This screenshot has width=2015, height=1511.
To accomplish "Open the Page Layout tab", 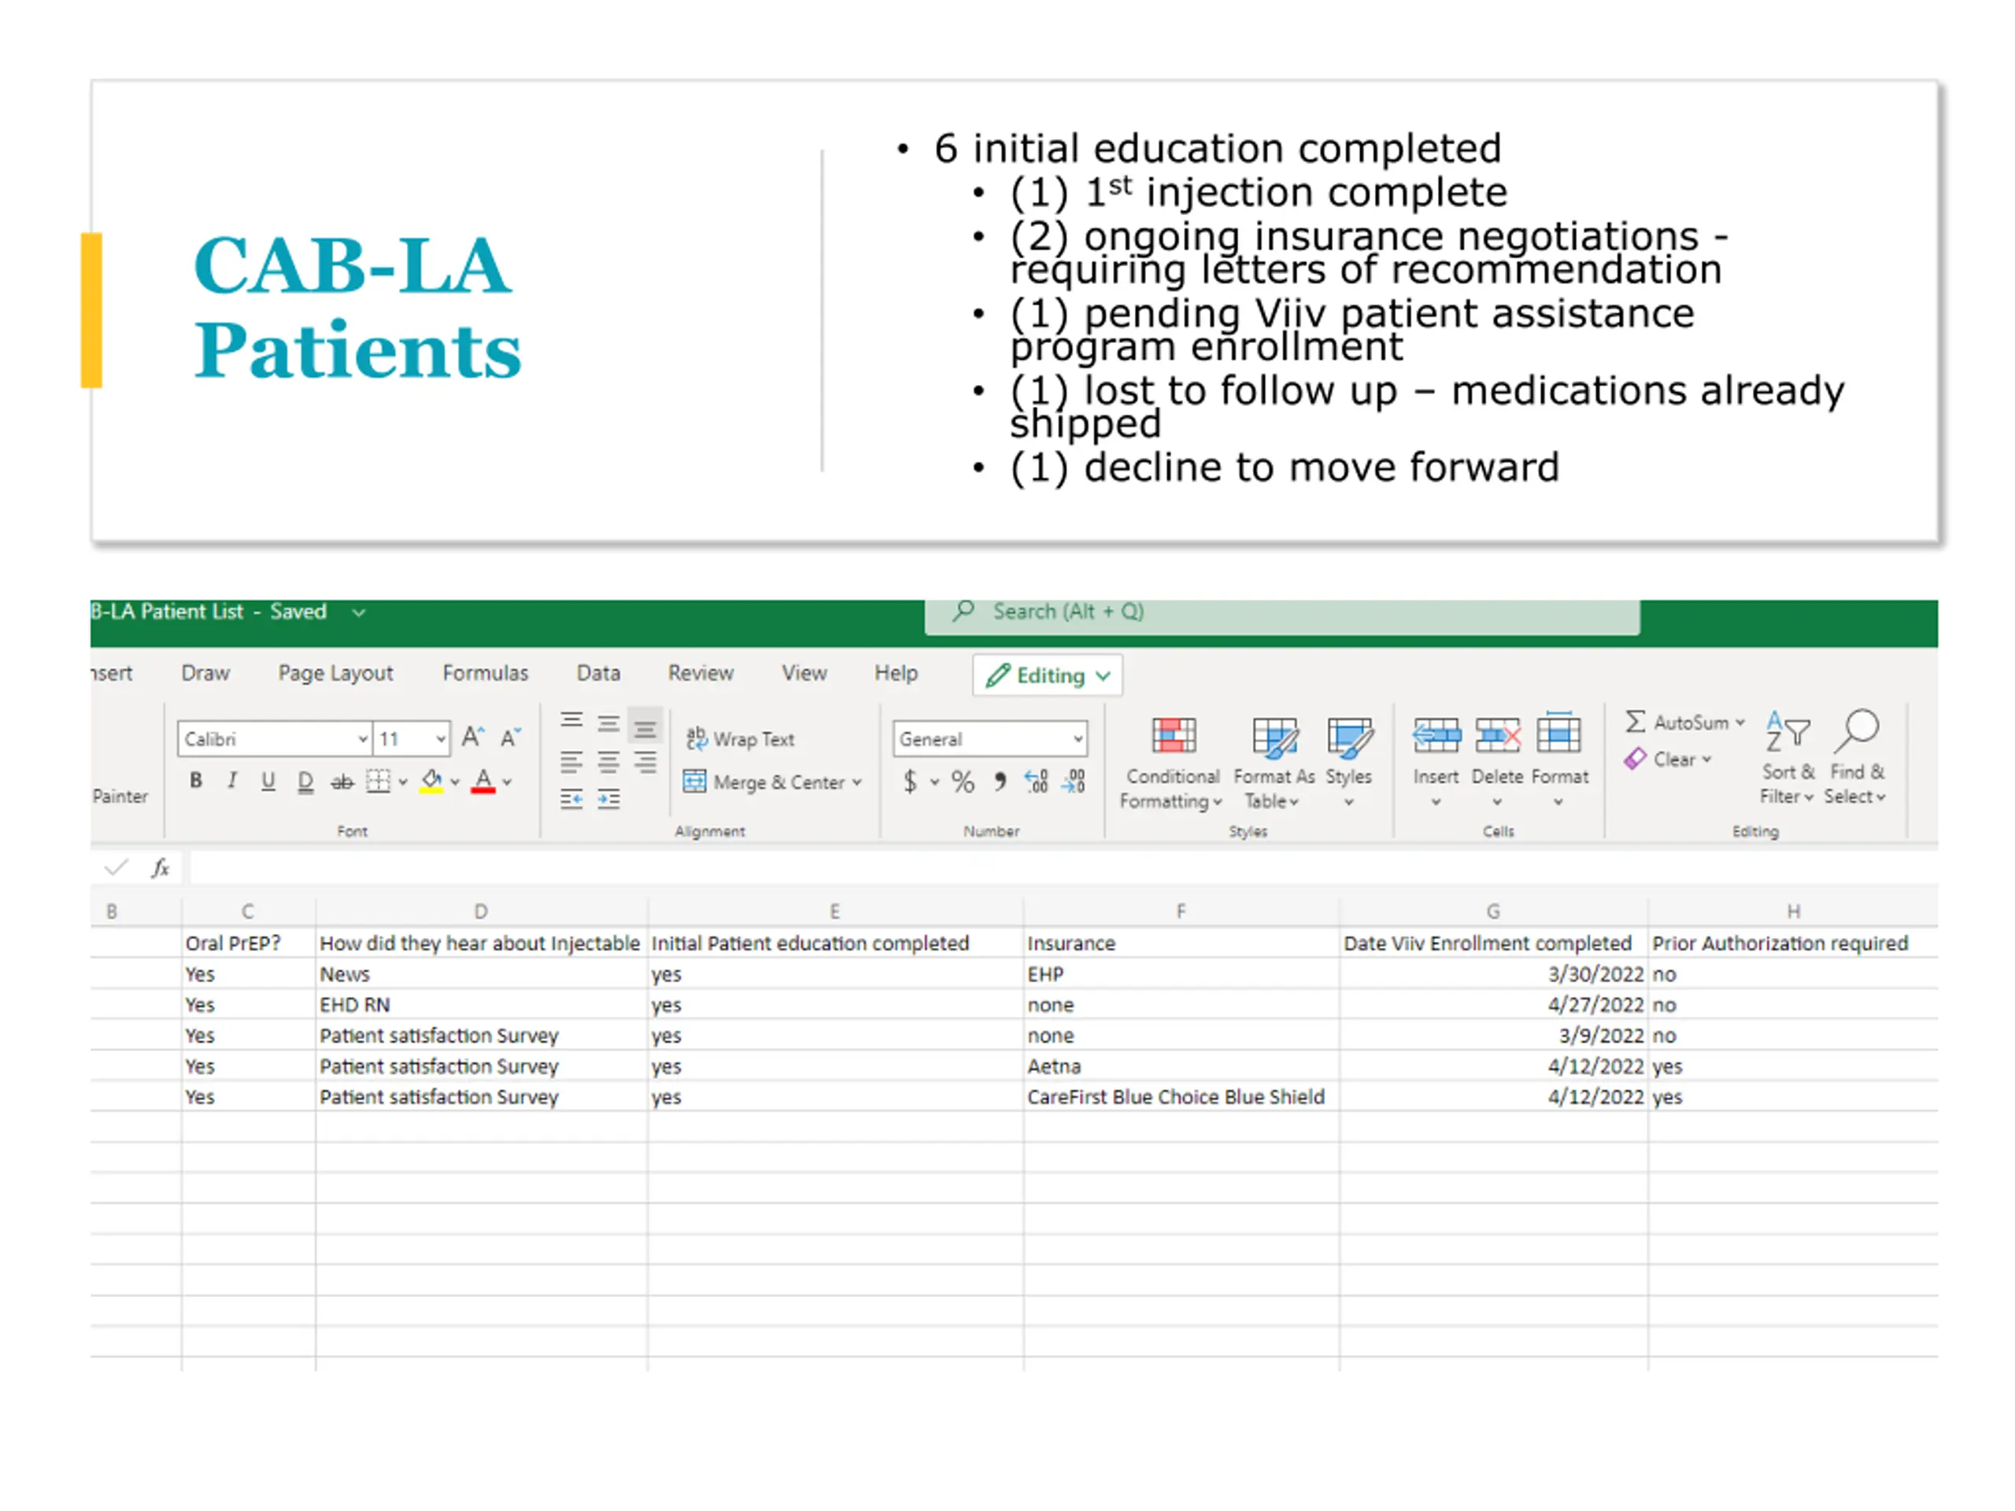I will click(335, 673).
